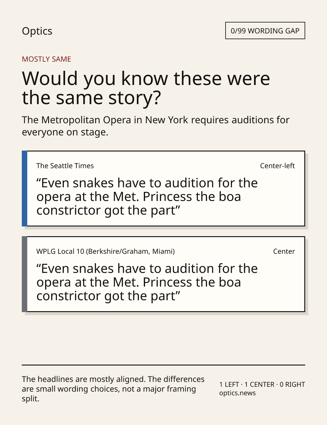The height and width of the screenshot is (425, 327).
Task: Click the 1 LEFT count
Action: coord(229,385)
